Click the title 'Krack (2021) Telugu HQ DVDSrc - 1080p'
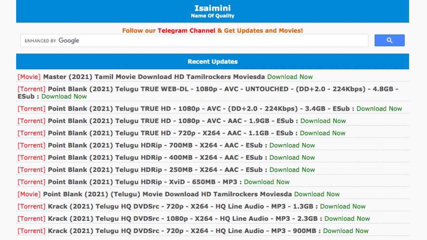 [118, 219]
